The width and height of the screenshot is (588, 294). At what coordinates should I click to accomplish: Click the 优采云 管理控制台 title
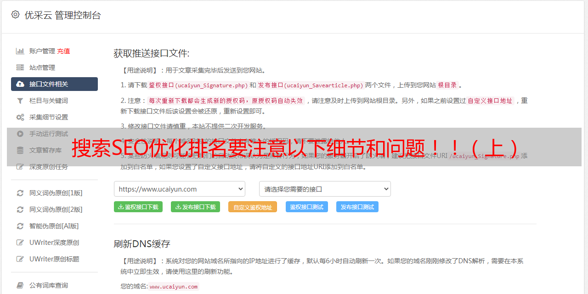pos(62,15)
